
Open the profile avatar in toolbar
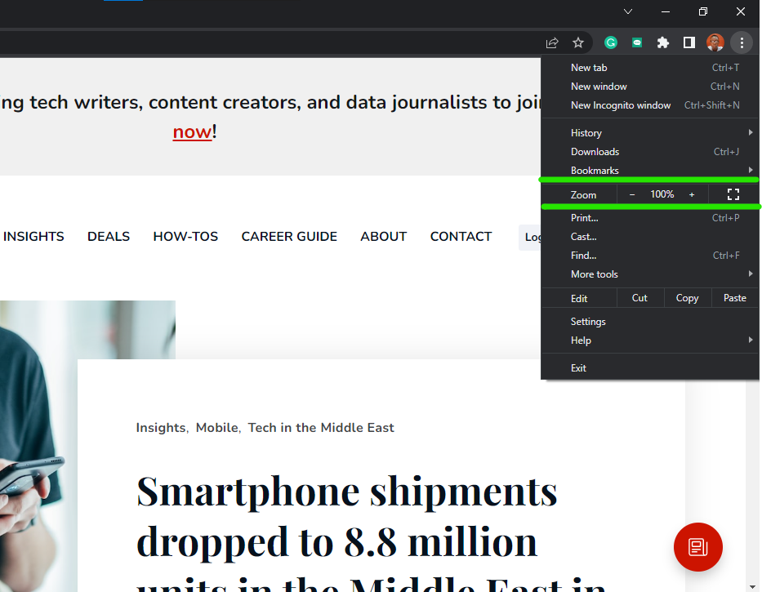pos(715,42)
